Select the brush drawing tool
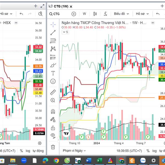The image size is (165, 165). coord(53,65)
